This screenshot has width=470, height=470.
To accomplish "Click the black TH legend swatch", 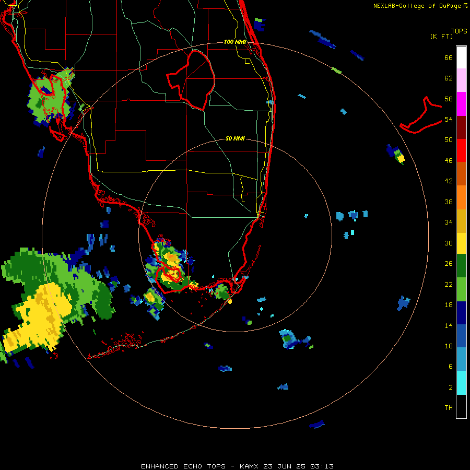I will coord(461,406).
